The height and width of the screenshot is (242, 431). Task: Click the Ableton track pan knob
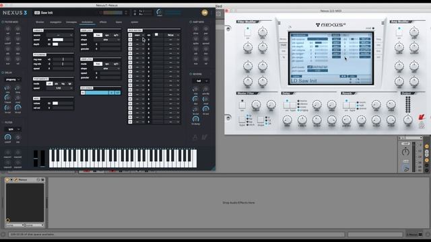point(405,151)
